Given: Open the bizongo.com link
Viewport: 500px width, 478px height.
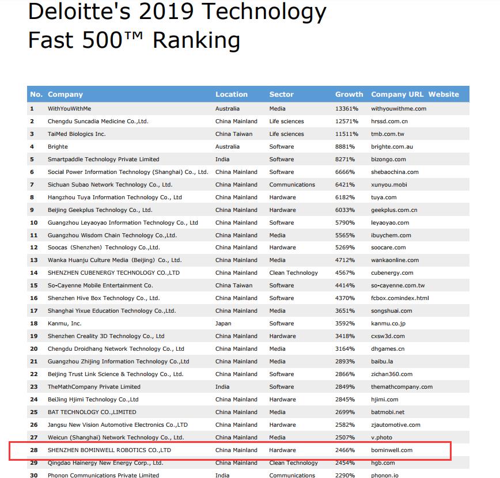Looking at the screenshot, I should pyautogui.click(x=388, y=160).
